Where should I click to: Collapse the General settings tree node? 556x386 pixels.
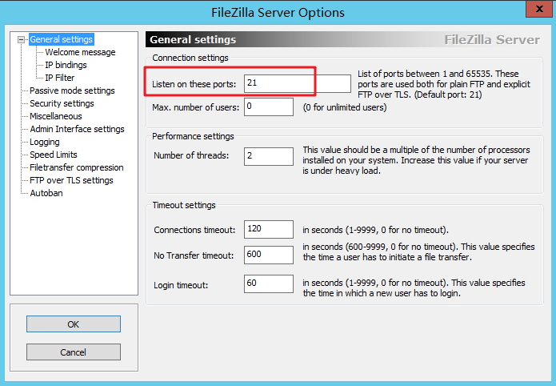[22, 39]
